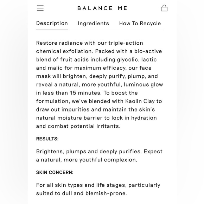204x204 pixels.
Task: Click the phrase 'natural moisture barrier'
Action: click(69, 118)
